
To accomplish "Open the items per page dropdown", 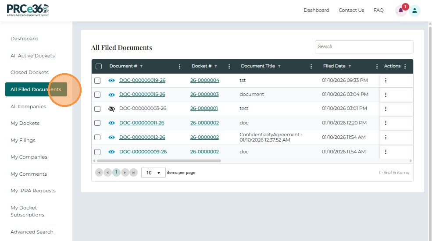I will click(x=154, y=173).
